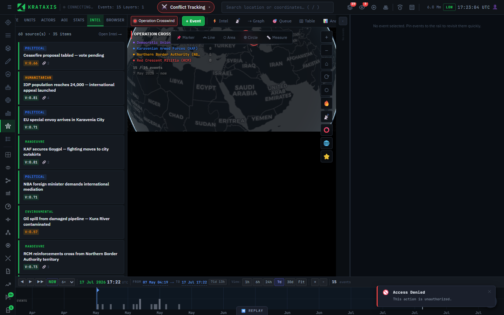504x315 pixels.
Task: Open watch list eye icon with 5 badge
Action: pyautogui.click(x=362, y=7)
